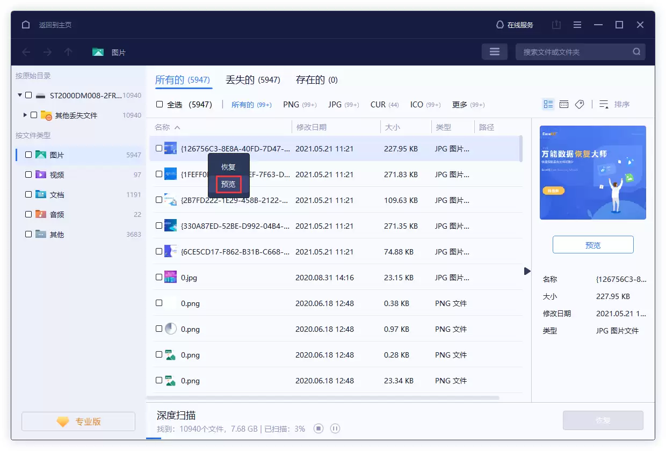666x451 pixels.
Task: Expand the 其他丢失文件 folder node
Action: click(x=25, y=115)
